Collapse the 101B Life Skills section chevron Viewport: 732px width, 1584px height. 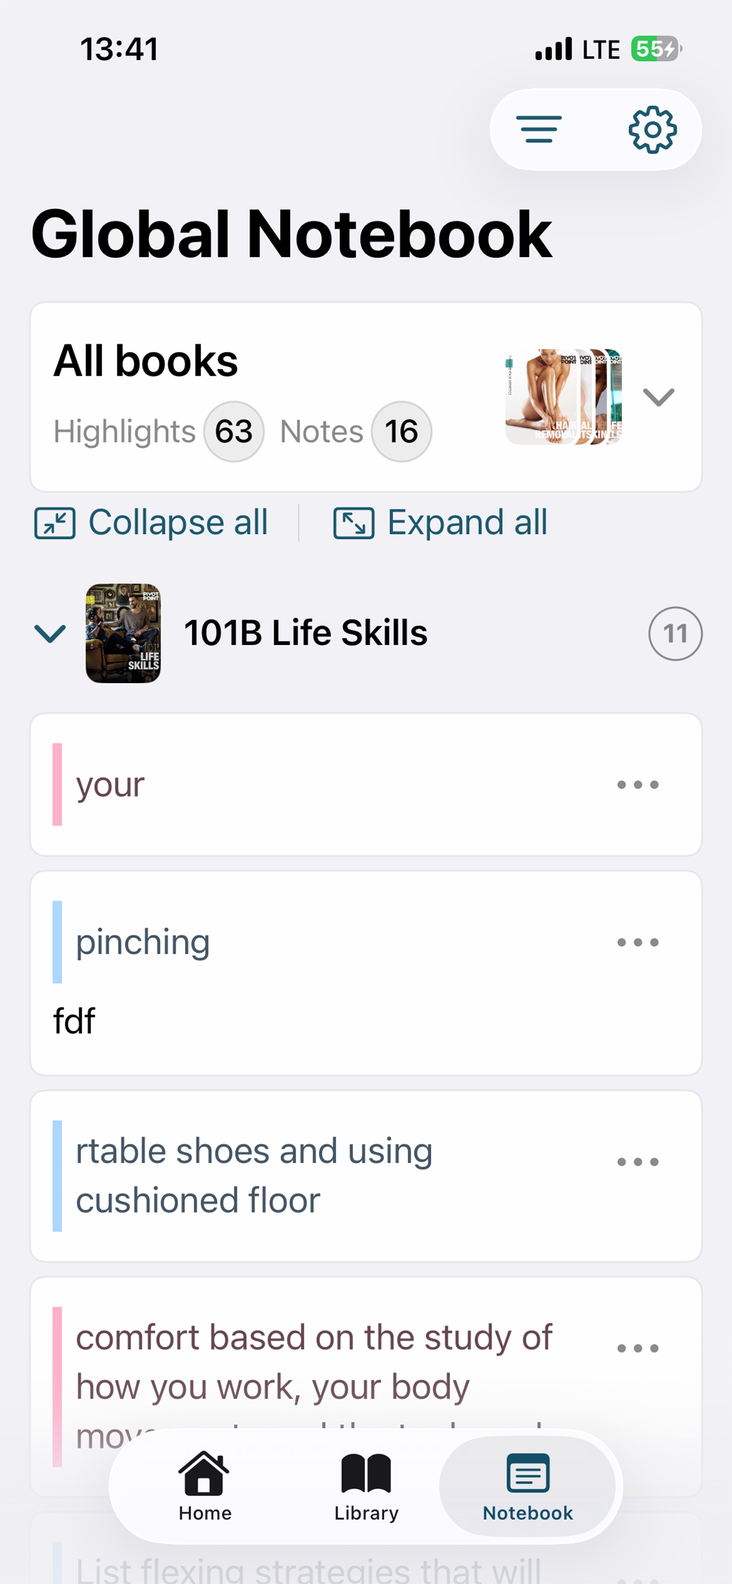point(50,633)
